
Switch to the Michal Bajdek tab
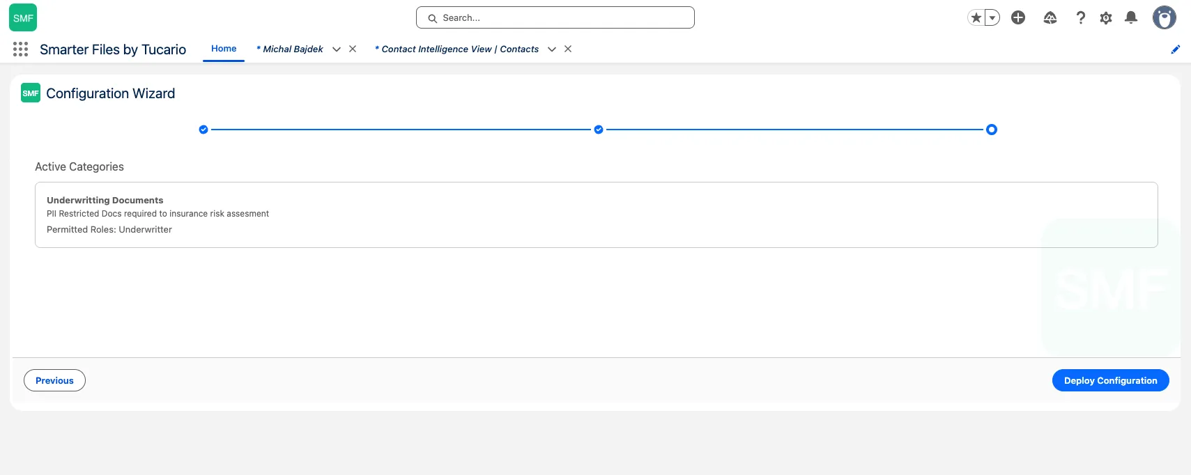pos(290,49)
